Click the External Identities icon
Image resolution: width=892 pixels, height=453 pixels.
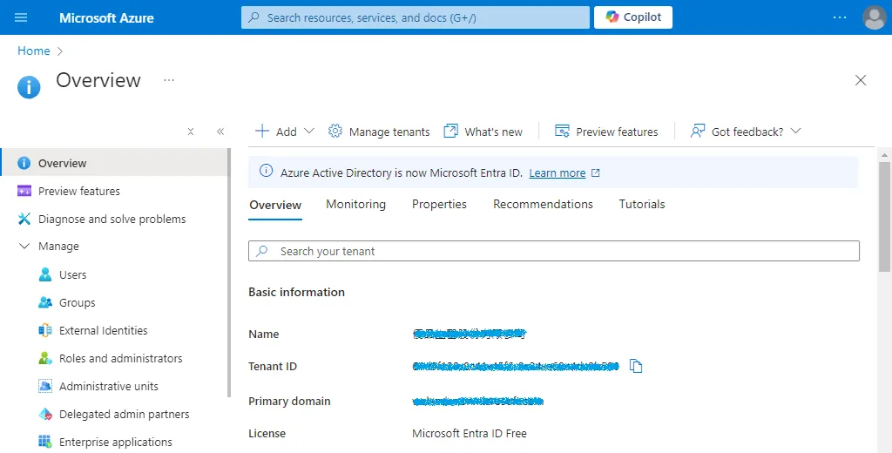click(45, 331)
